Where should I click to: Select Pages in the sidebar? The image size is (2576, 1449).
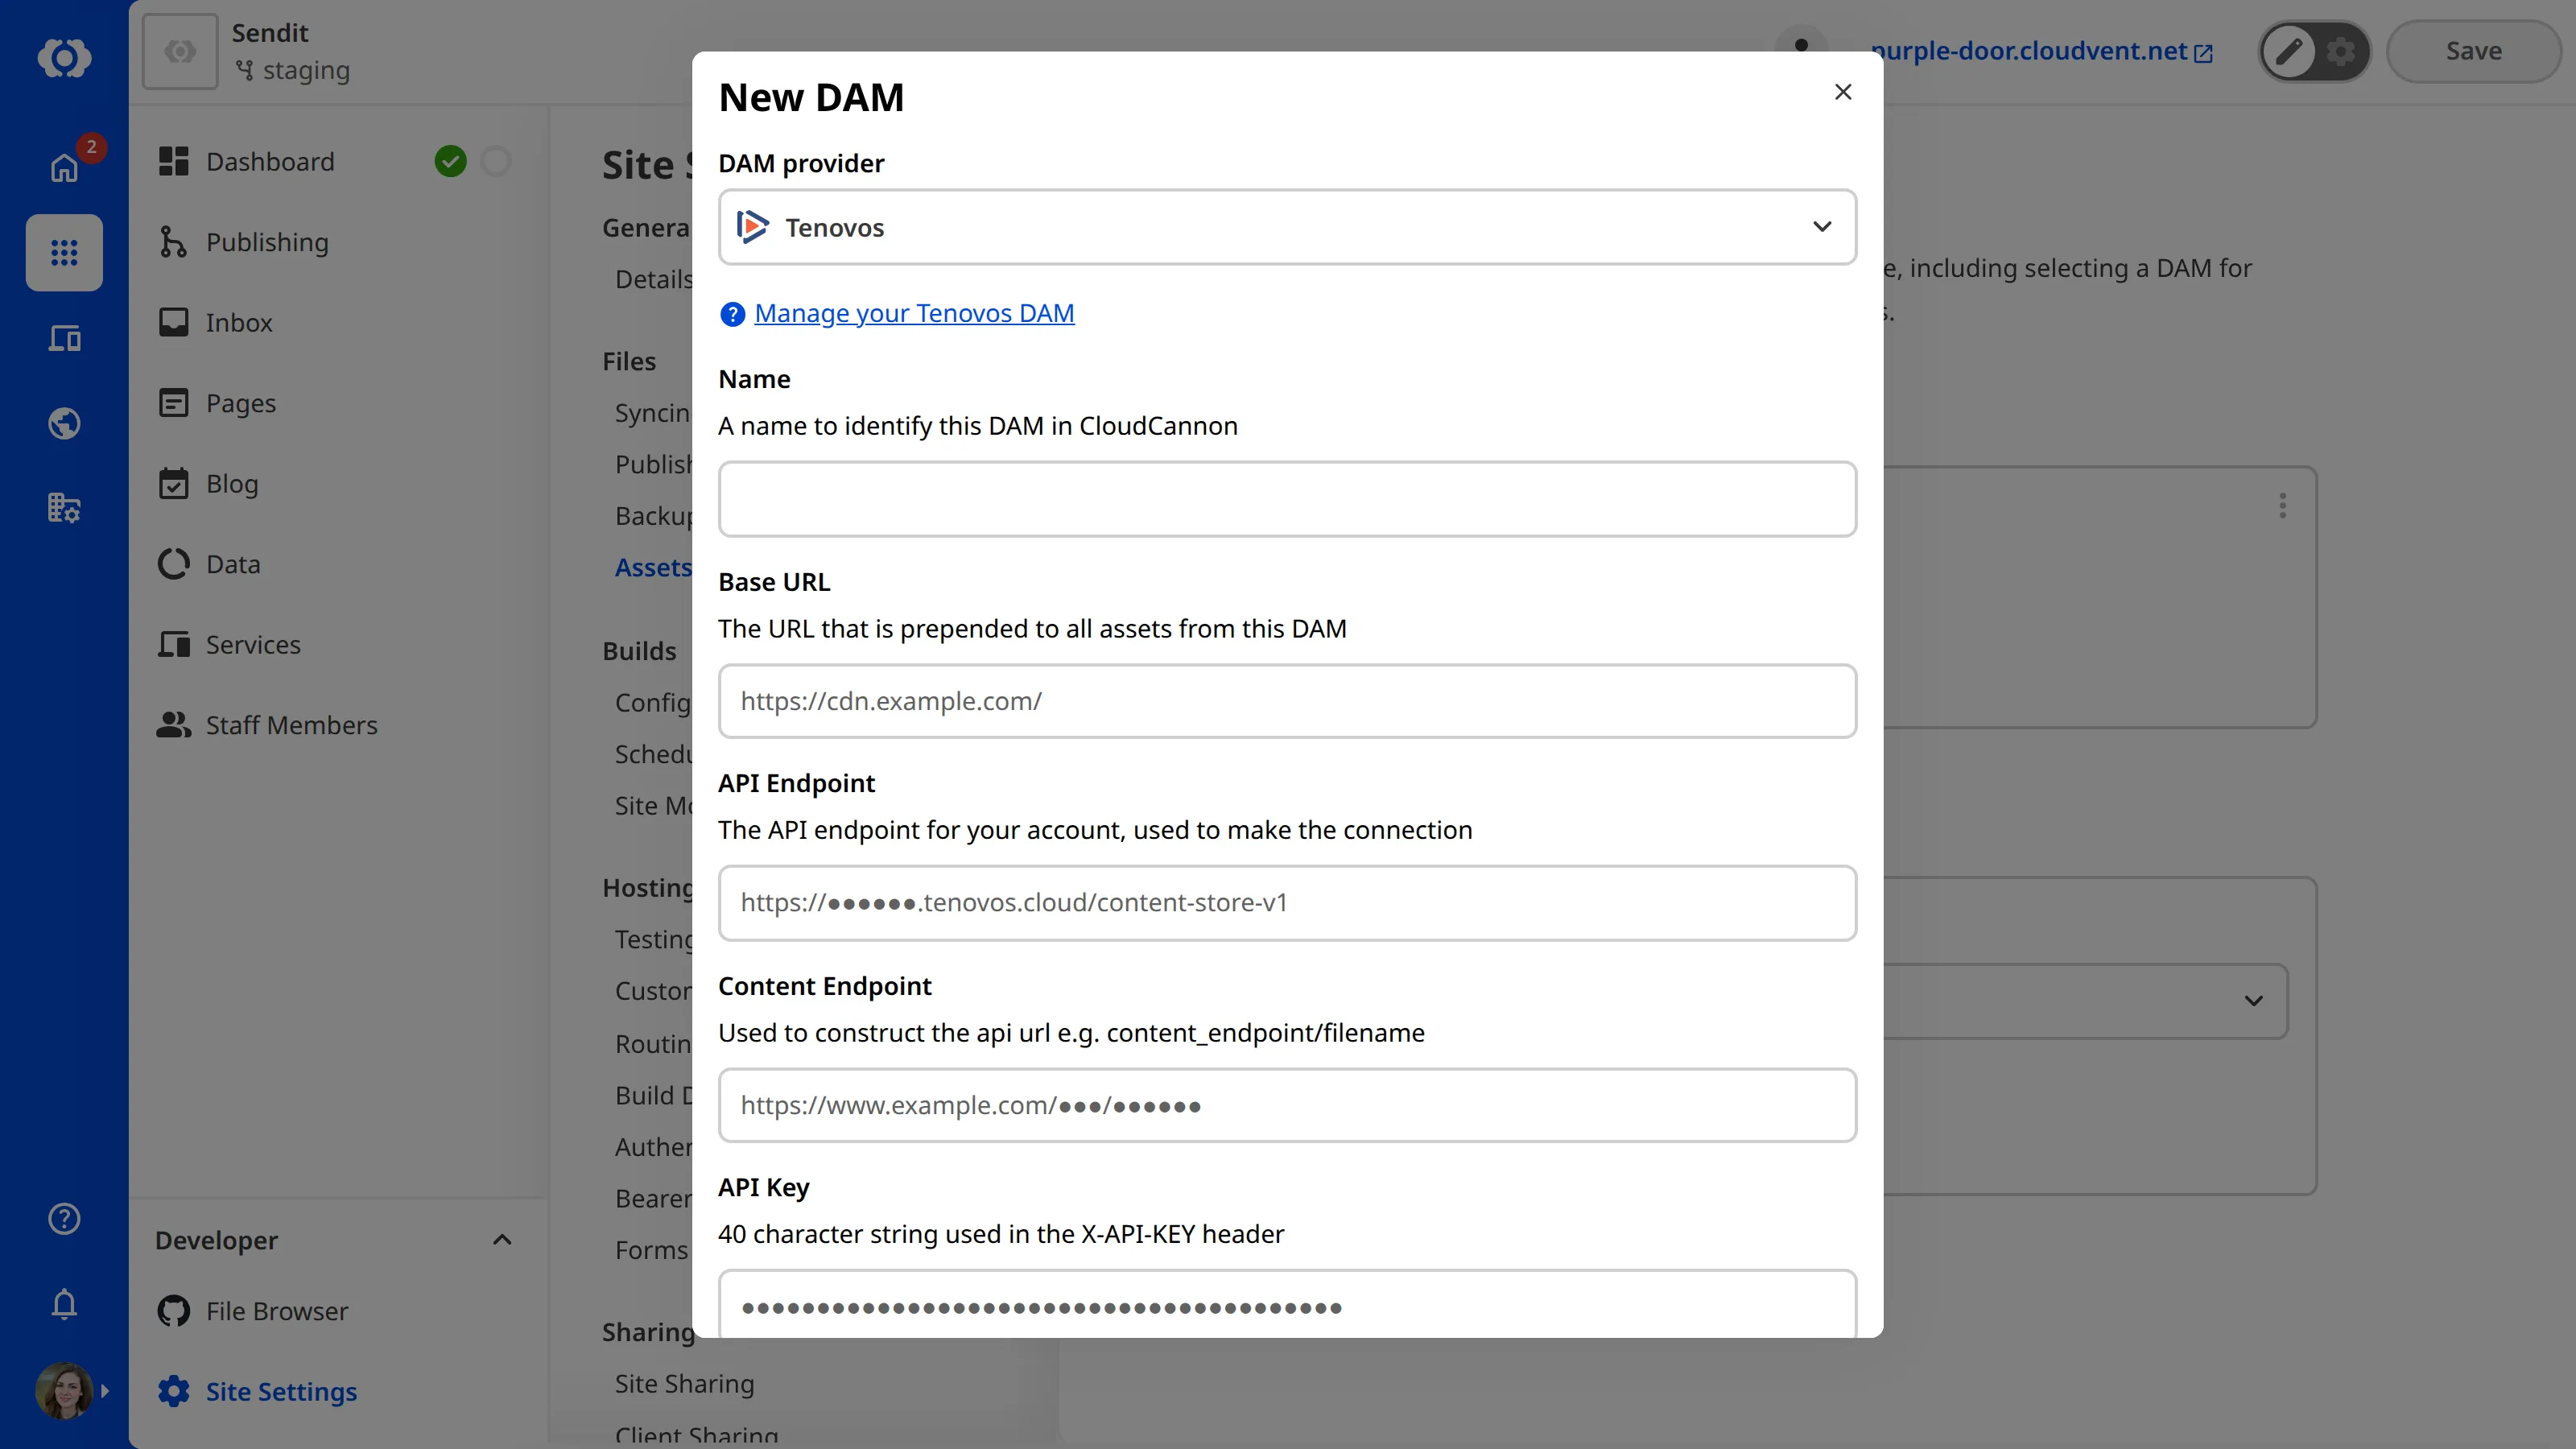click(241, 403)
